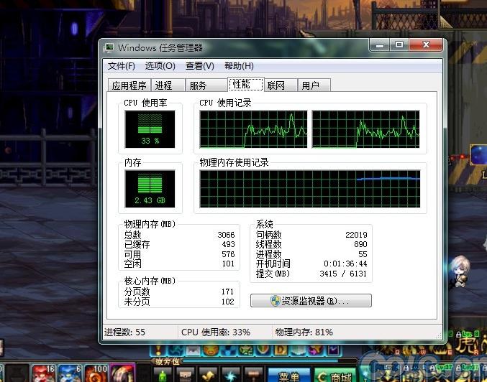Click status bar 物理内存: 81%
The width and height of the screenshot is (487, 382).
pyautogui.click(x=304, y=332)
